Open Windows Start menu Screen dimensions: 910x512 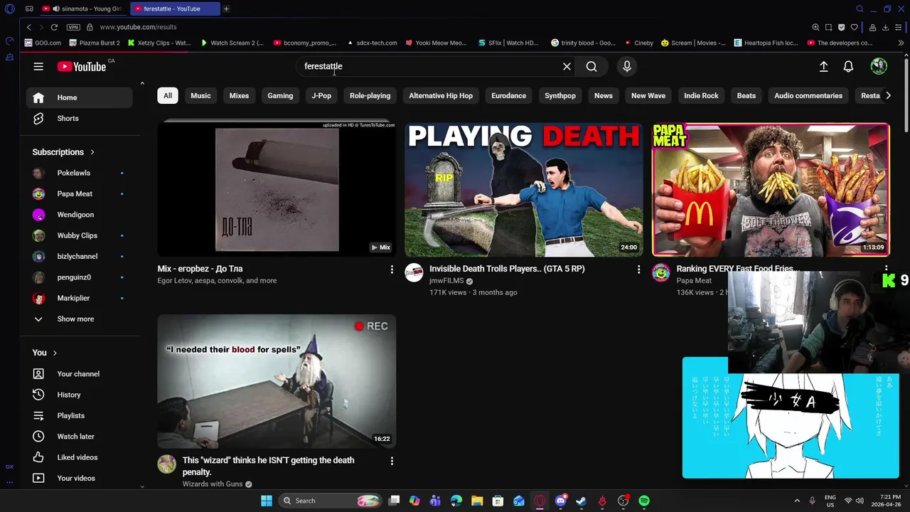pos(267,501)
